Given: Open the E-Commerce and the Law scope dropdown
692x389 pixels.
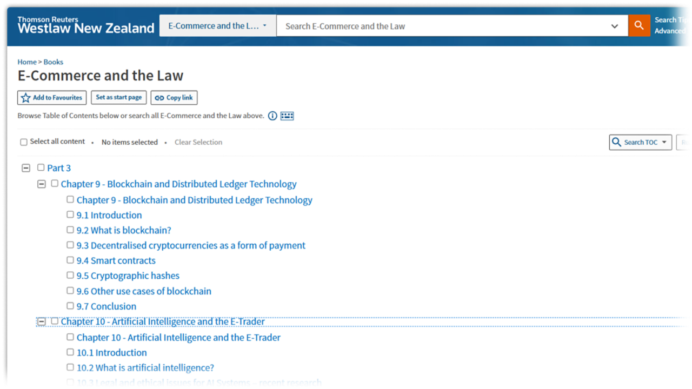Looking at the screenshot, I should [x=217, y=26].
